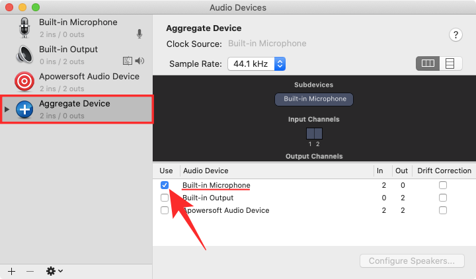The height and width of the screenshot is (279, 476).
Task: Select the Built-in Microphone subdevice pill
Action: [314, 99]
